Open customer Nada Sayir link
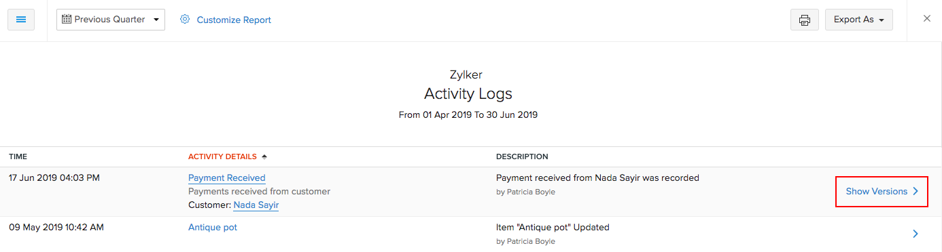The height and width of the screenshot is (252, 942). point(256,205)
